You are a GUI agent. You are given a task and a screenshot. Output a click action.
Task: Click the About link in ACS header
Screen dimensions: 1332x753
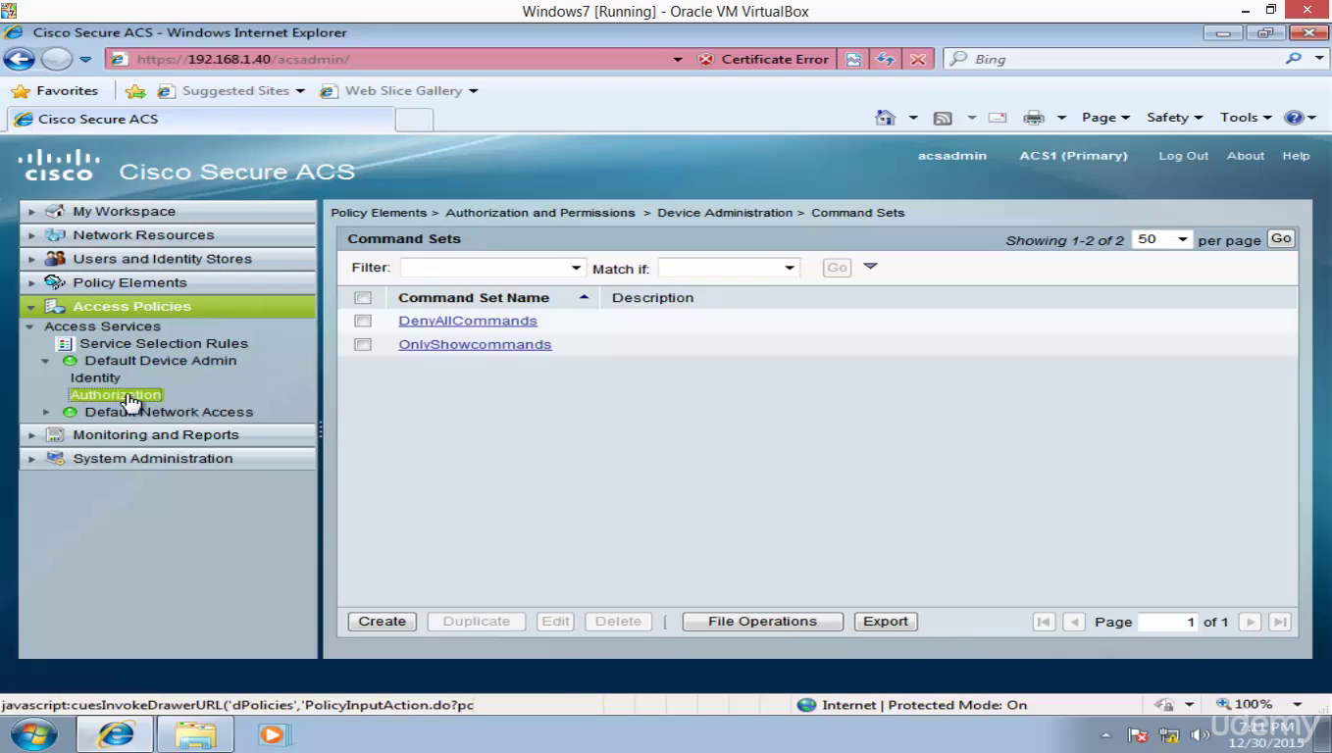(x=1246, y=156)
